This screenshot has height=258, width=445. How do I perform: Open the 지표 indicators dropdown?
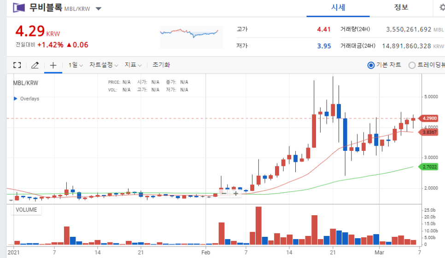click(x=133, y=65)
